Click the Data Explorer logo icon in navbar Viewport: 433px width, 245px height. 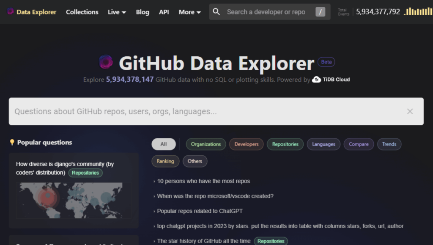[x=10, y=11]
